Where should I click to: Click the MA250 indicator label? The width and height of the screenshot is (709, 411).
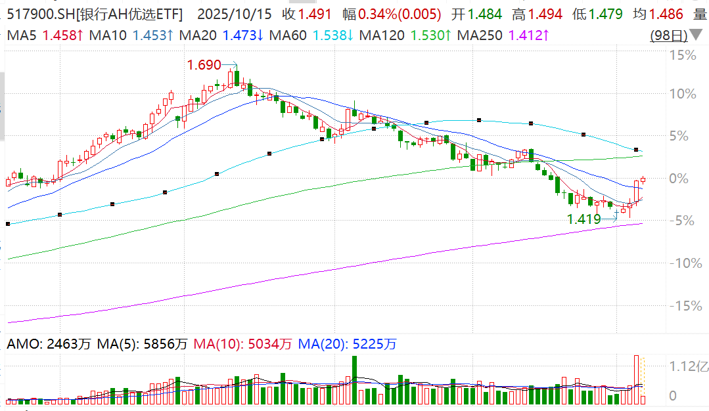[480, 35]
